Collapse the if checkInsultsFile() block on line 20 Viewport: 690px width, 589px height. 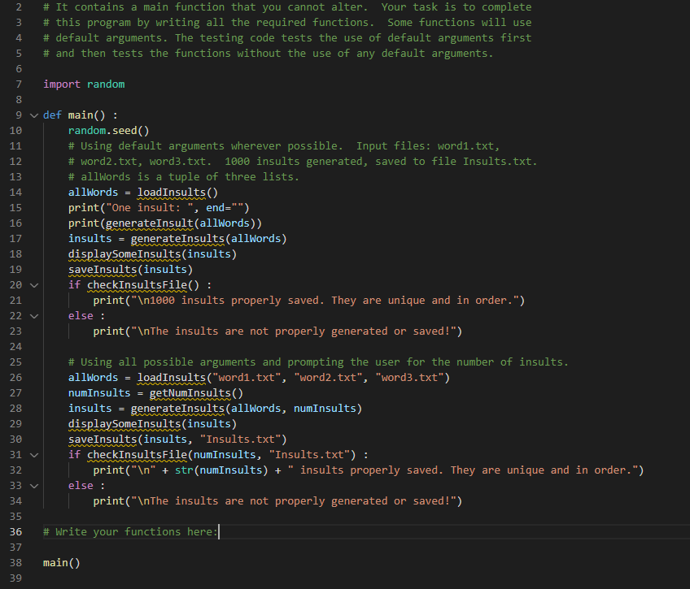pyautogui.click(x=33, y=284)
